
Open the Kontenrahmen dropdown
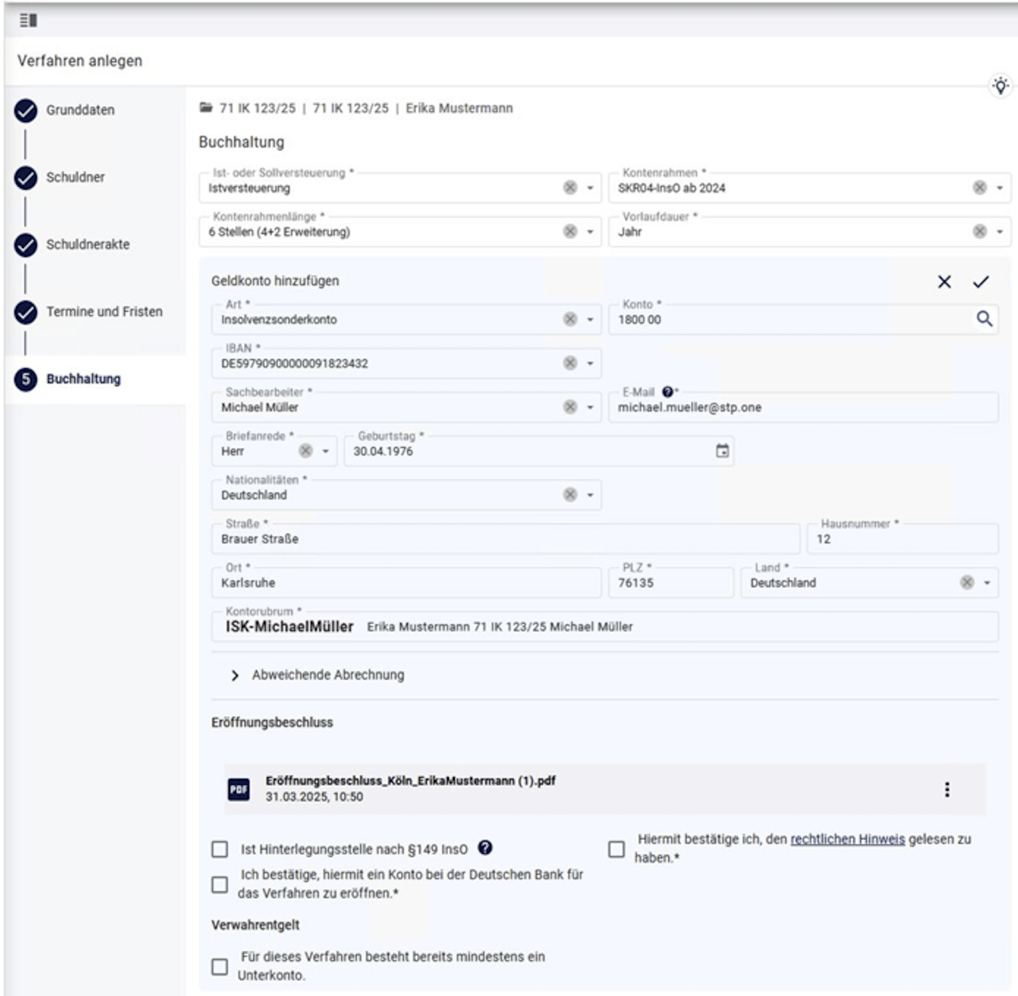[x=999, y=188]
